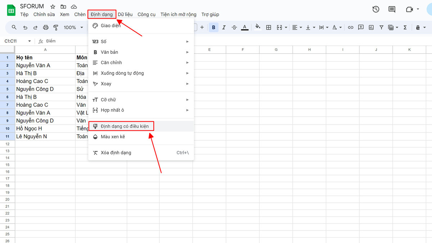Open the Tiện ích mở rộng menu
This screenshot has width=432, height=243.
pos(179,14)
